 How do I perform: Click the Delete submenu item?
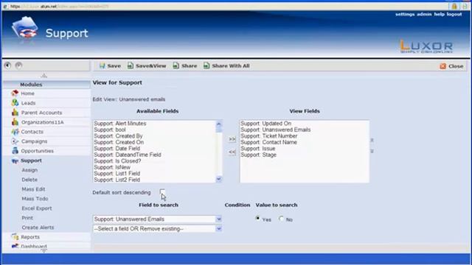(29, 180)
